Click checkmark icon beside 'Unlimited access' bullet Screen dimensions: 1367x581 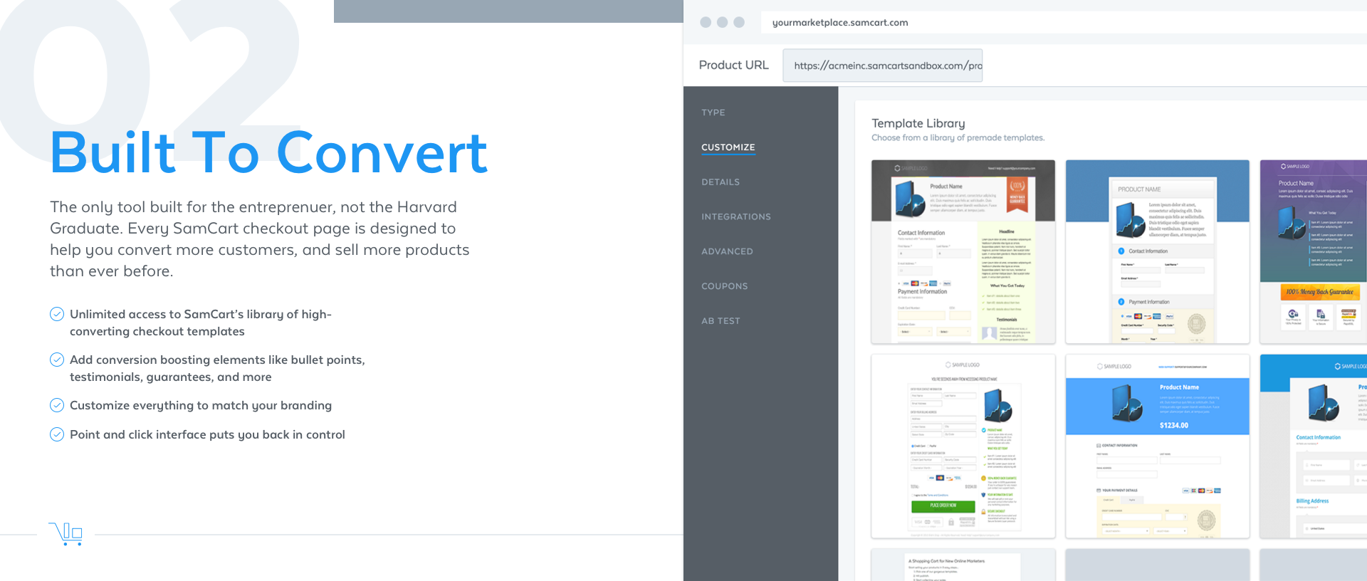[x=57, y=314]
